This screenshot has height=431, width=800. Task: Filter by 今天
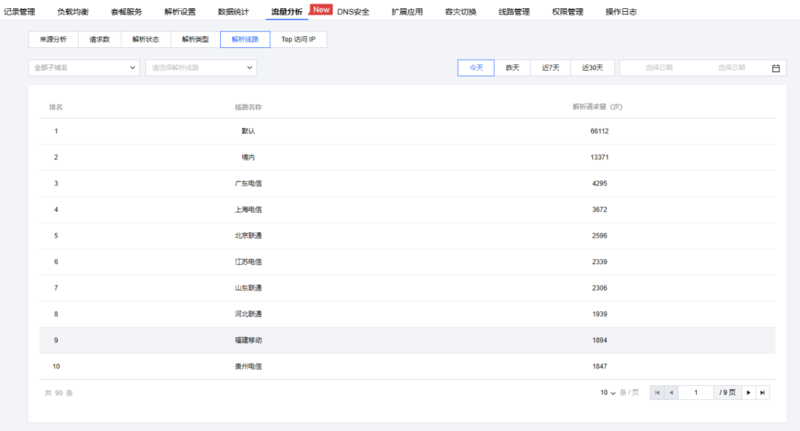click(x=476, y=68)
